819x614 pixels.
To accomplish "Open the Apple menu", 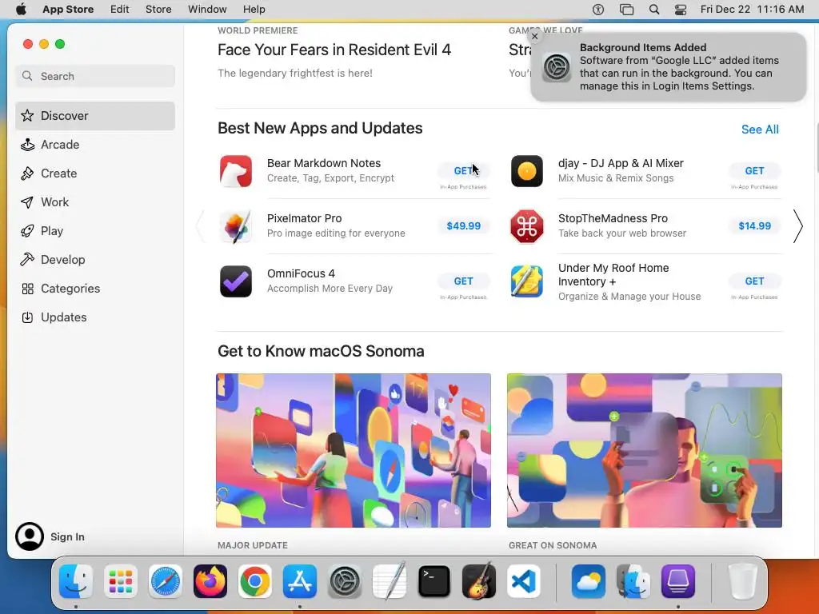I will [x=21, y=10].
